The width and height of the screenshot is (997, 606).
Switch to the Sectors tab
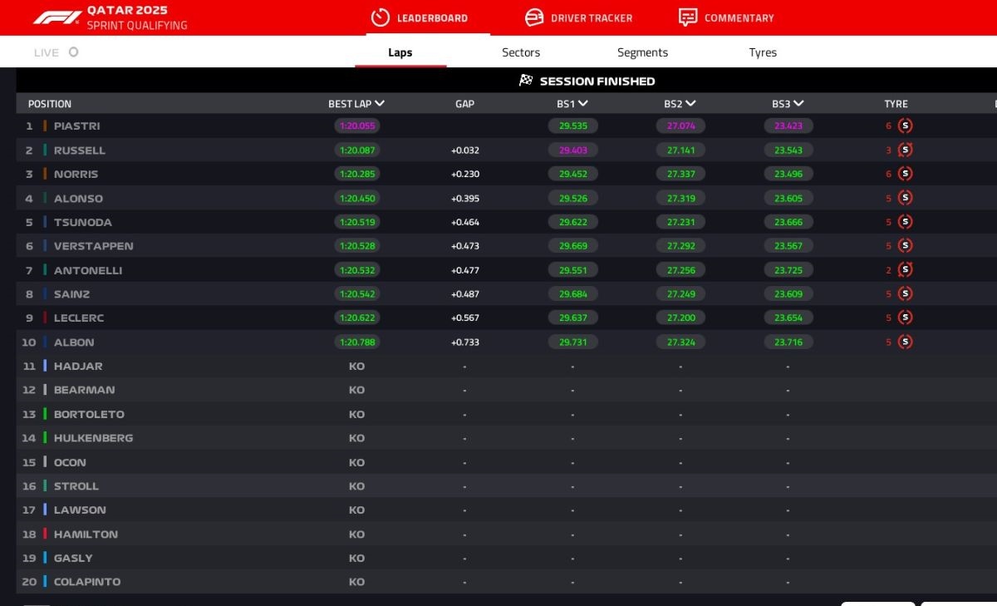click(521, 52)
